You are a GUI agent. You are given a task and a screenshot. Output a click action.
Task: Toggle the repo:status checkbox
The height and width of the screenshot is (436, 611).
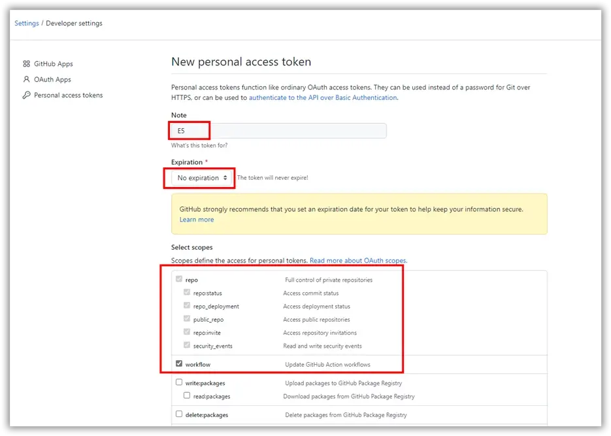tap(187, 292)
